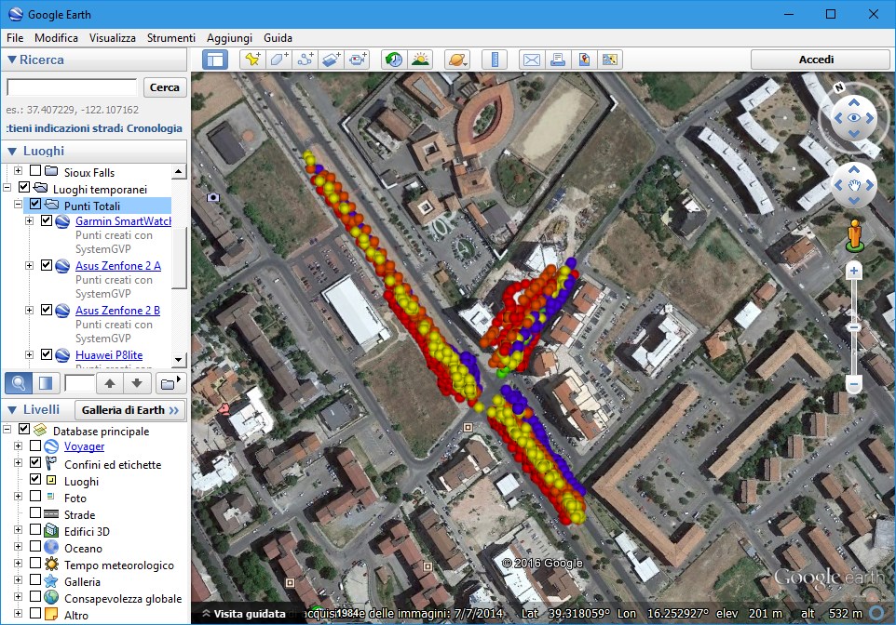Screen dimensions: 896x625
Task: Click the zoom out minus button
Action: coord(854,383)
